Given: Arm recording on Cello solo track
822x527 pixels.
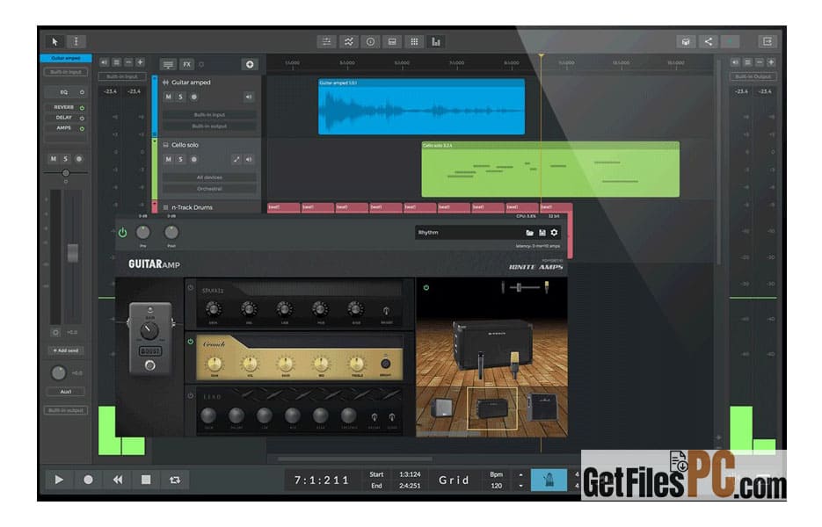Looking at the screenshot, I should (x=193, y=159).
